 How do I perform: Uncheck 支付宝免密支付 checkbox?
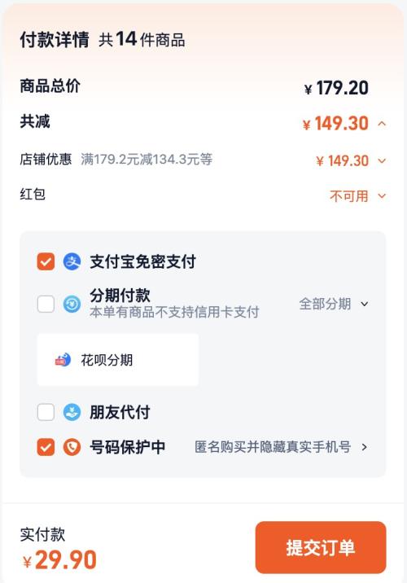click(x=46, y=261)
